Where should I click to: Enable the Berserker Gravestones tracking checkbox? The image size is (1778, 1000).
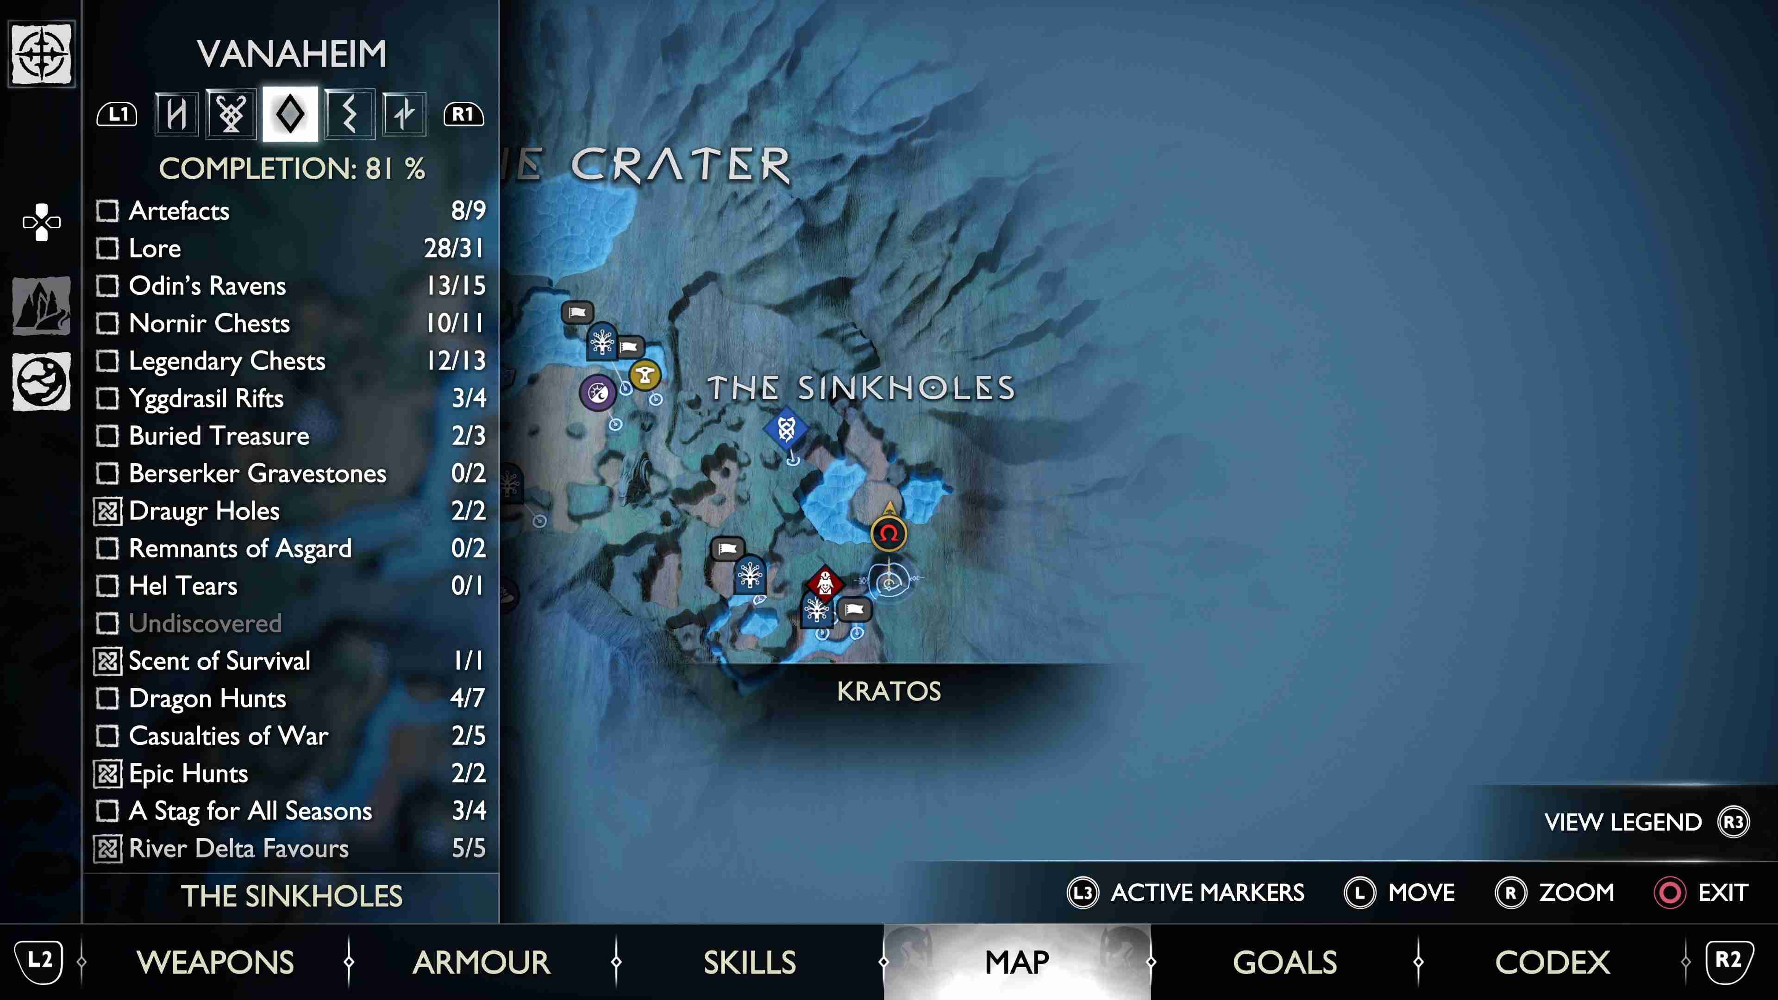[x=107, y=474]
